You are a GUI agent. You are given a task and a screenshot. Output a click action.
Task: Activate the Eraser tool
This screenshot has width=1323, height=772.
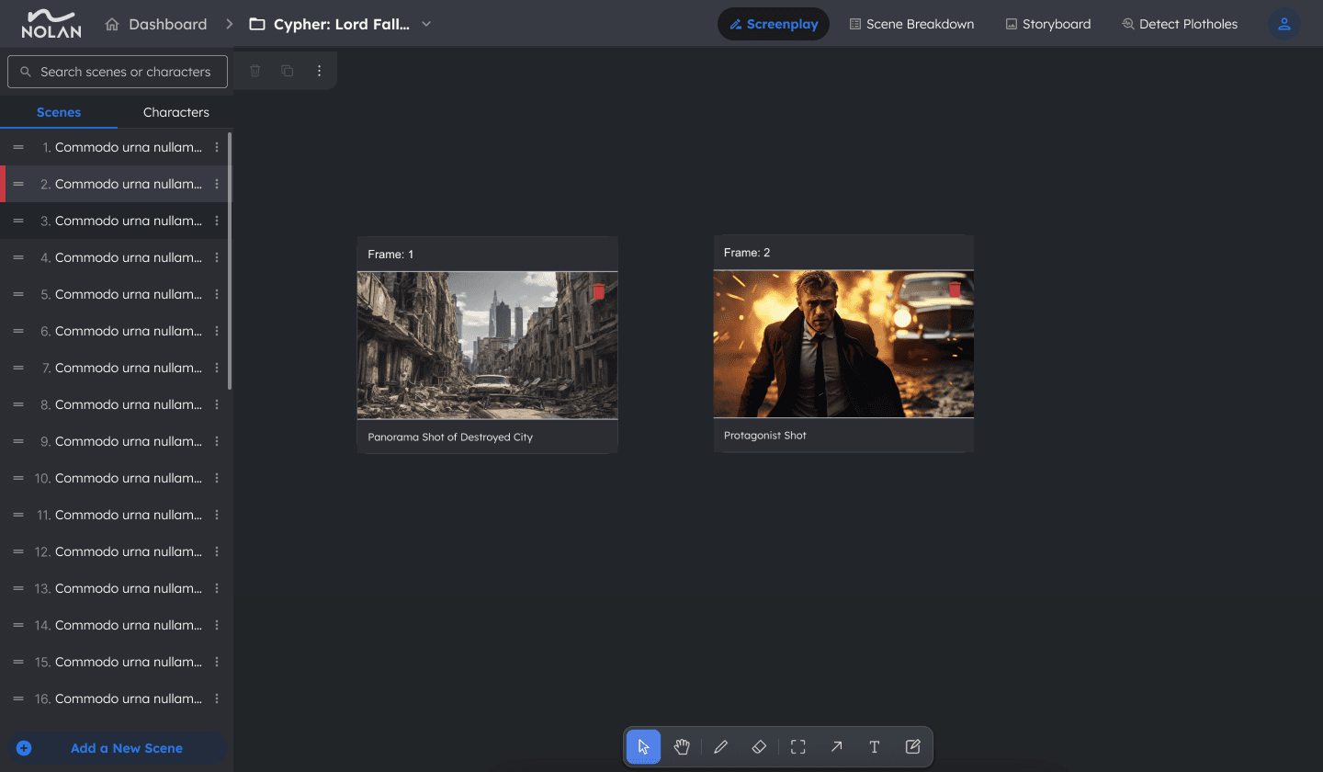point(759,746)
